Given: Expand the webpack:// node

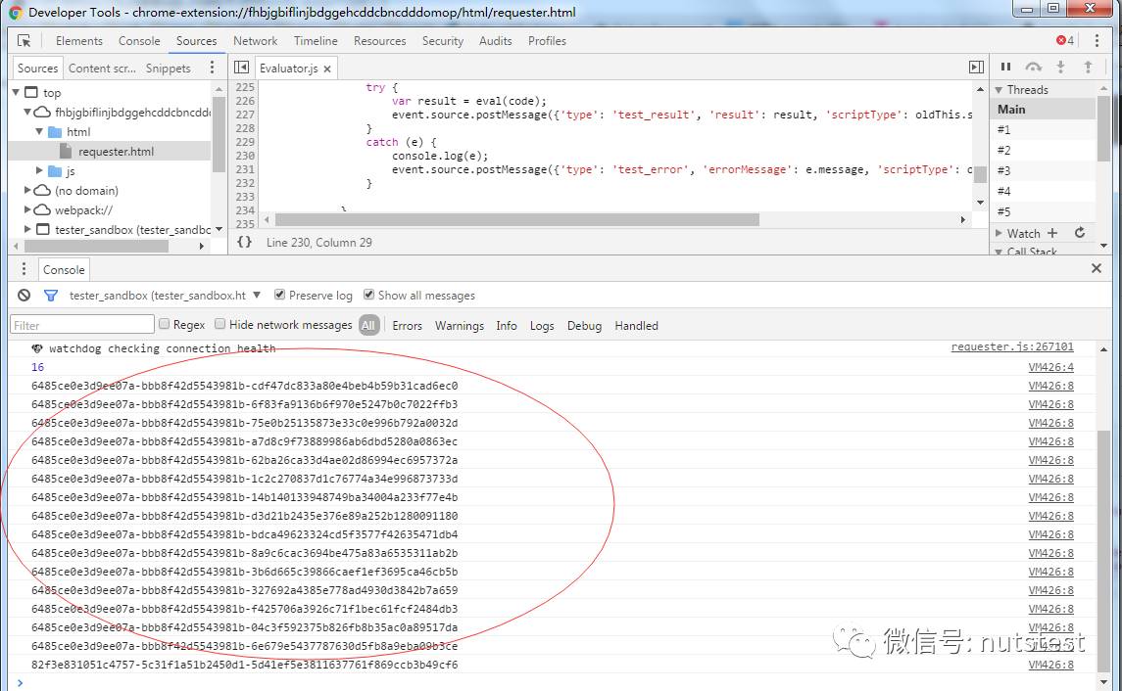Looking at the screenshot, I should 27,209.
